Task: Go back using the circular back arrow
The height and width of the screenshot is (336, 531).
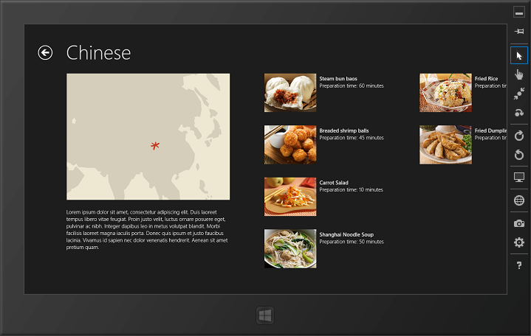Action: [45, 53]
